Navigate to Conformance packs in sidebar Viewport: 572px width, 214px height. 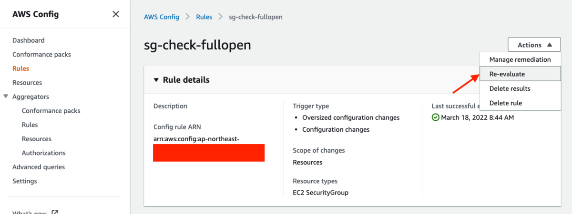click(41, 55)
